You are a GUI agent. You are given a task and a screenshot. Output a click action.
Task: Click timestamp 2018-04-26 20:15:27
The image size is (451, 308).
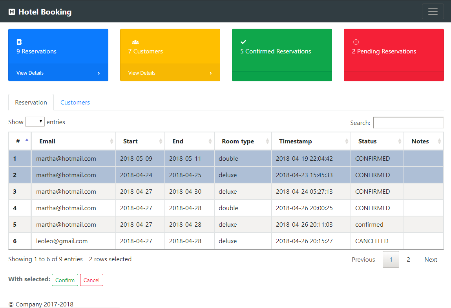(x=304, y=241)
